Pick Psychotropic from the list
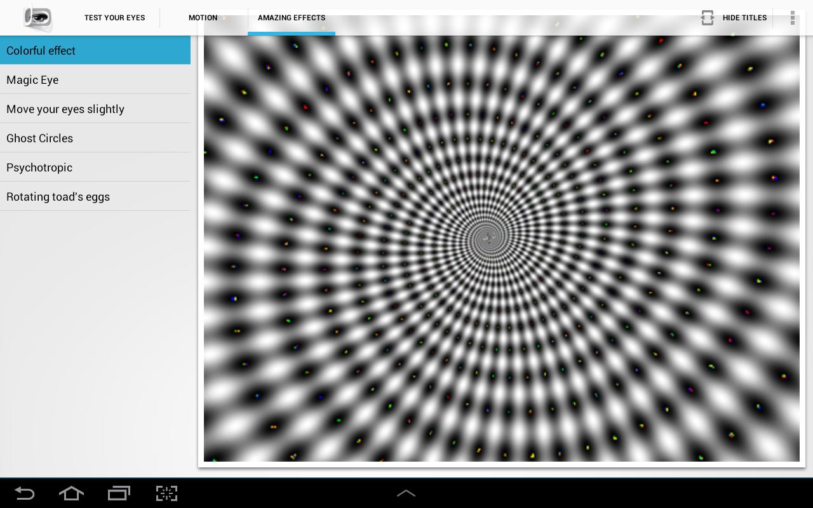 [x=95, y=167]
